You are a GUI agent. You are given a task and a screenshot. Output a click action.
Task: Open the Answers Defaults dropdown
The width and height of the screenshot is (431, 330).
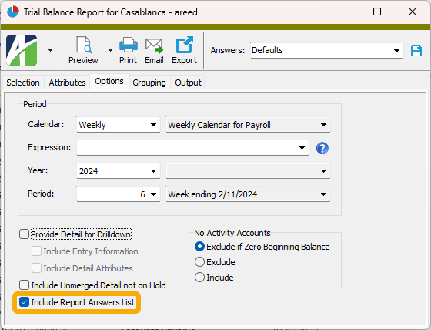327,50
